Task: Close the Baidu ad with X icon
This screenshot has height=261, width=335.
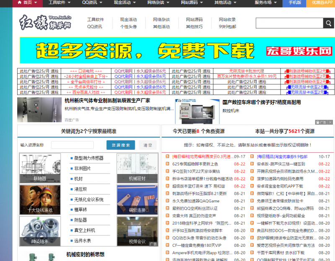Action: pyautogui.click(x=330, y=122)
